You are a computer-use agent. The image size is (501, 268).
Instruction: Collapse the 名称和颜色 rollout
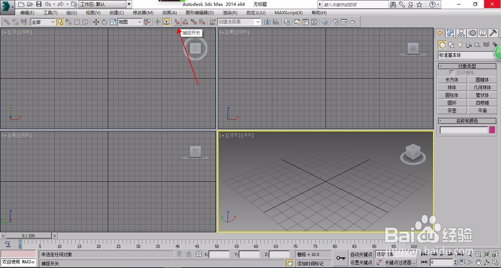[467, 121]
